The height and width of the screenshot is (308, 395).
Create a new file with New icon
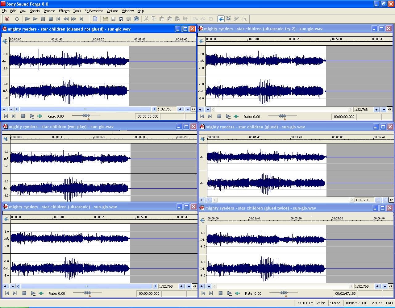pyautogui.click(x=95, y=19)
